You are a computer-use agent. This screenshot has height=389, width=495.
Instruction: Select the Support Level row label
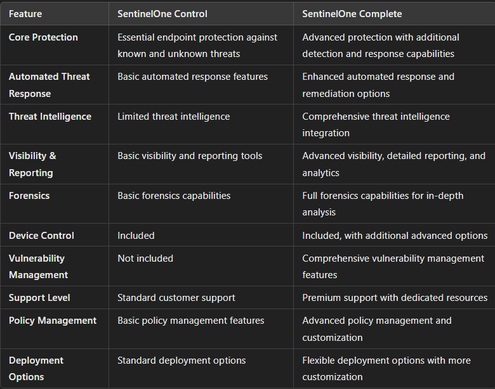[39, 298]
